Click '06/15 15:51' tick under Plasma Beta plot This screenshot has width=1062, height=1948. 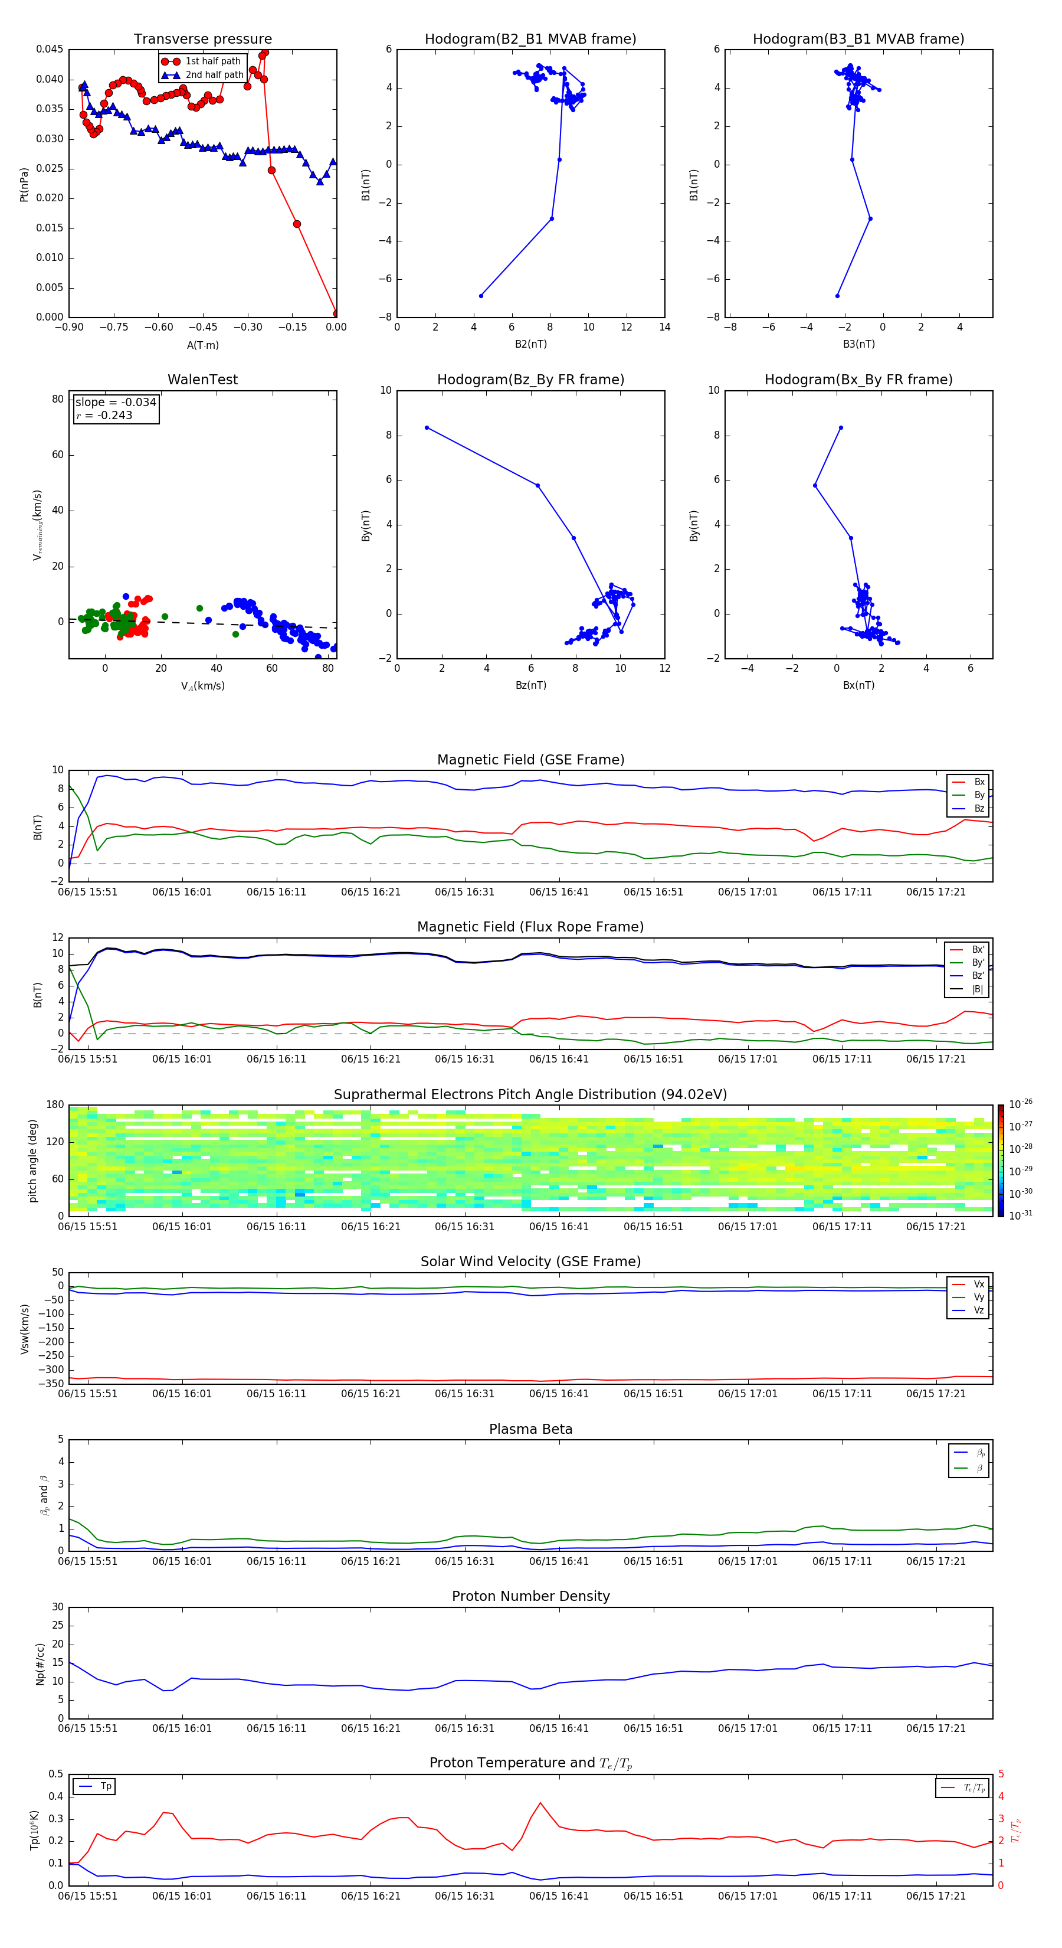point(88,1561)
